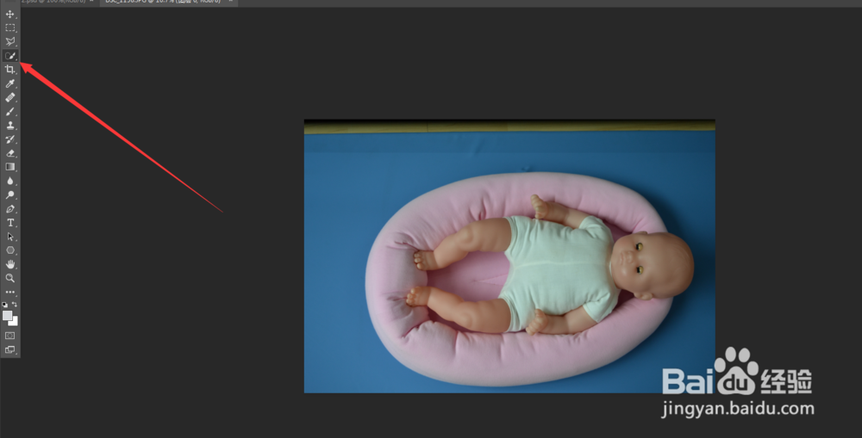Viewport: 862px width, 438px height.
Task: Open the foreground color swatch
Action: 7,315
